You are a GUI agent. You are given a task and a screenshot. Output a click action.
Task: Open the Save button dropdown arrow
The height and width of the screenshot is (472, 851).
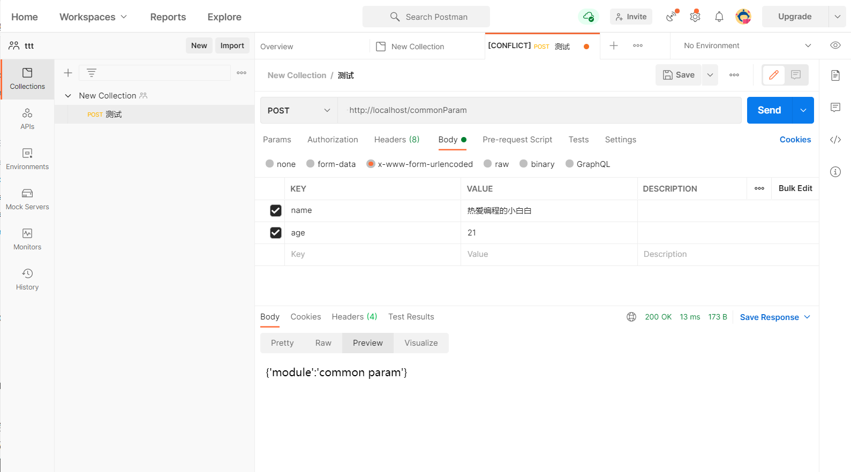[710, 75]
